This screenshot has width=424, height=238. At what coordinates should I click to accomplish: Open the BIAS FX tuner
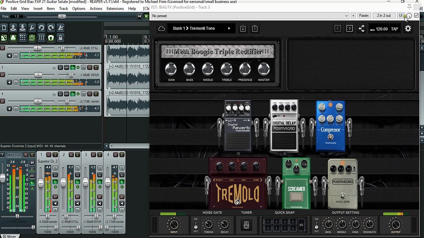pos(246,225)
